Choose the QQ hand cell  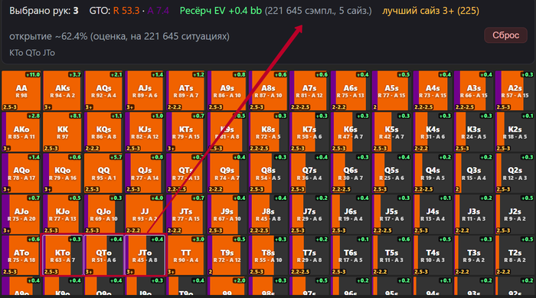[x=103, y=173]
